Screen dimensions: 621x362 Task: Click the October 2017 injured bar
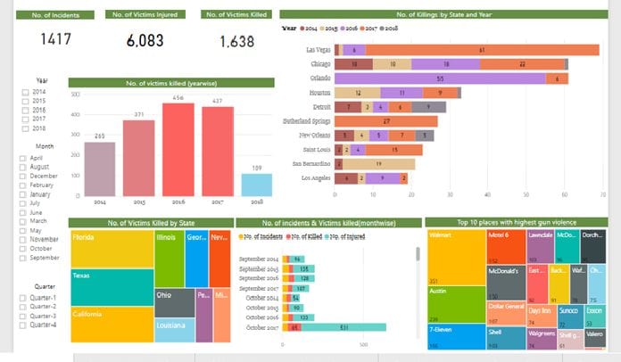(x=344, y=327)
